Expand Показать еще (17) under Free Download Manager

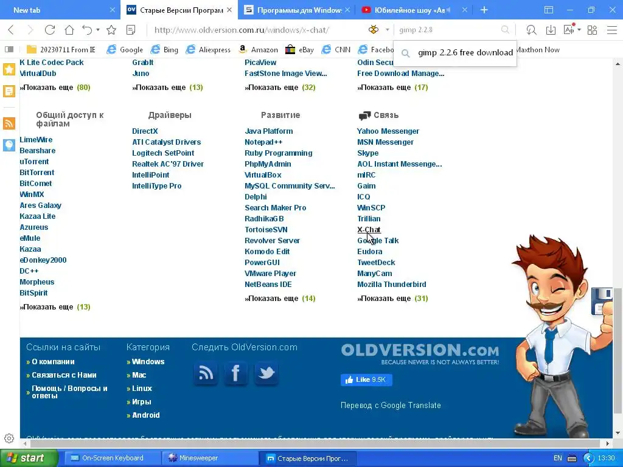[x=392, y=88]
